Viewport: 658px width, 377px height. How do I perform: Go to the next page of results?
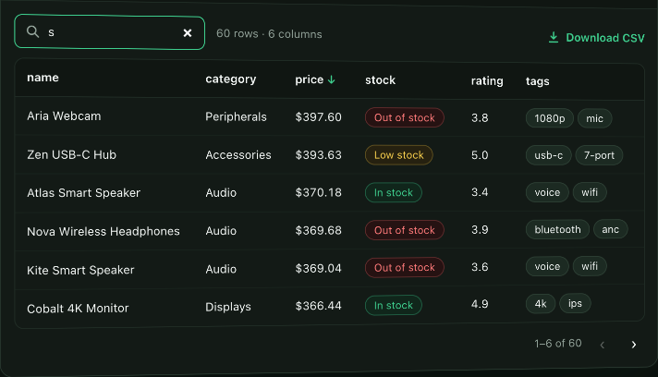coord(634,345)
